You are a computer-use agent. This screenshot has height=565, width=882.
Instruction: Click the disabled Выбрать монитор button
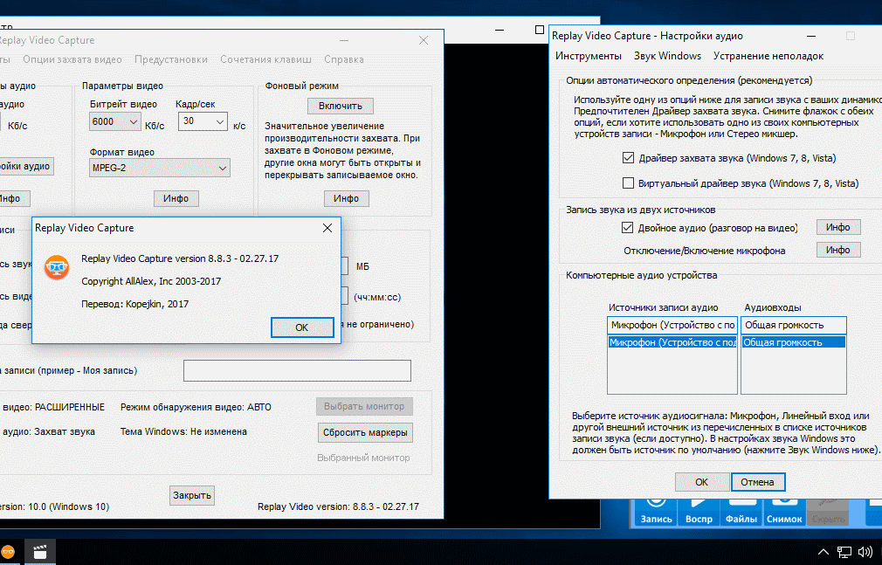pyautogui.click(x=364, y=406)
